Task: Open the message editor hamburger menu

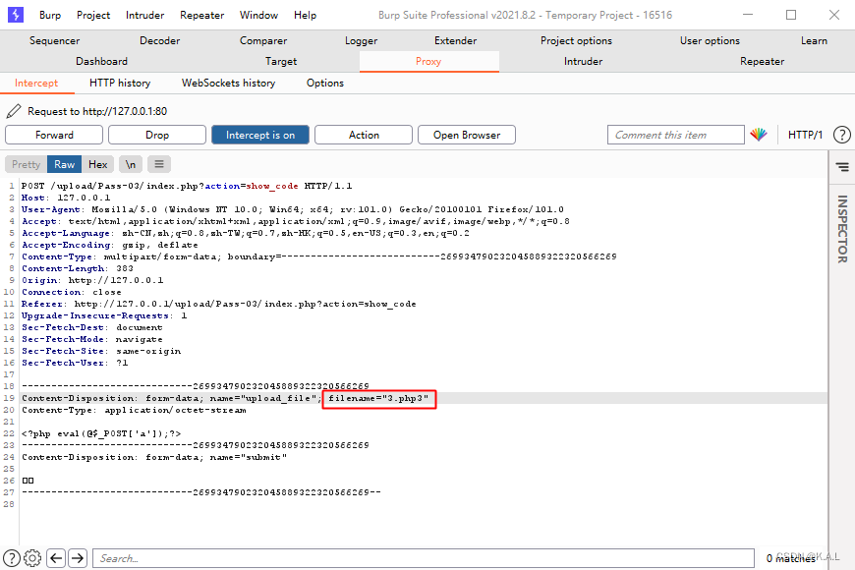Action: pos(158,164)
